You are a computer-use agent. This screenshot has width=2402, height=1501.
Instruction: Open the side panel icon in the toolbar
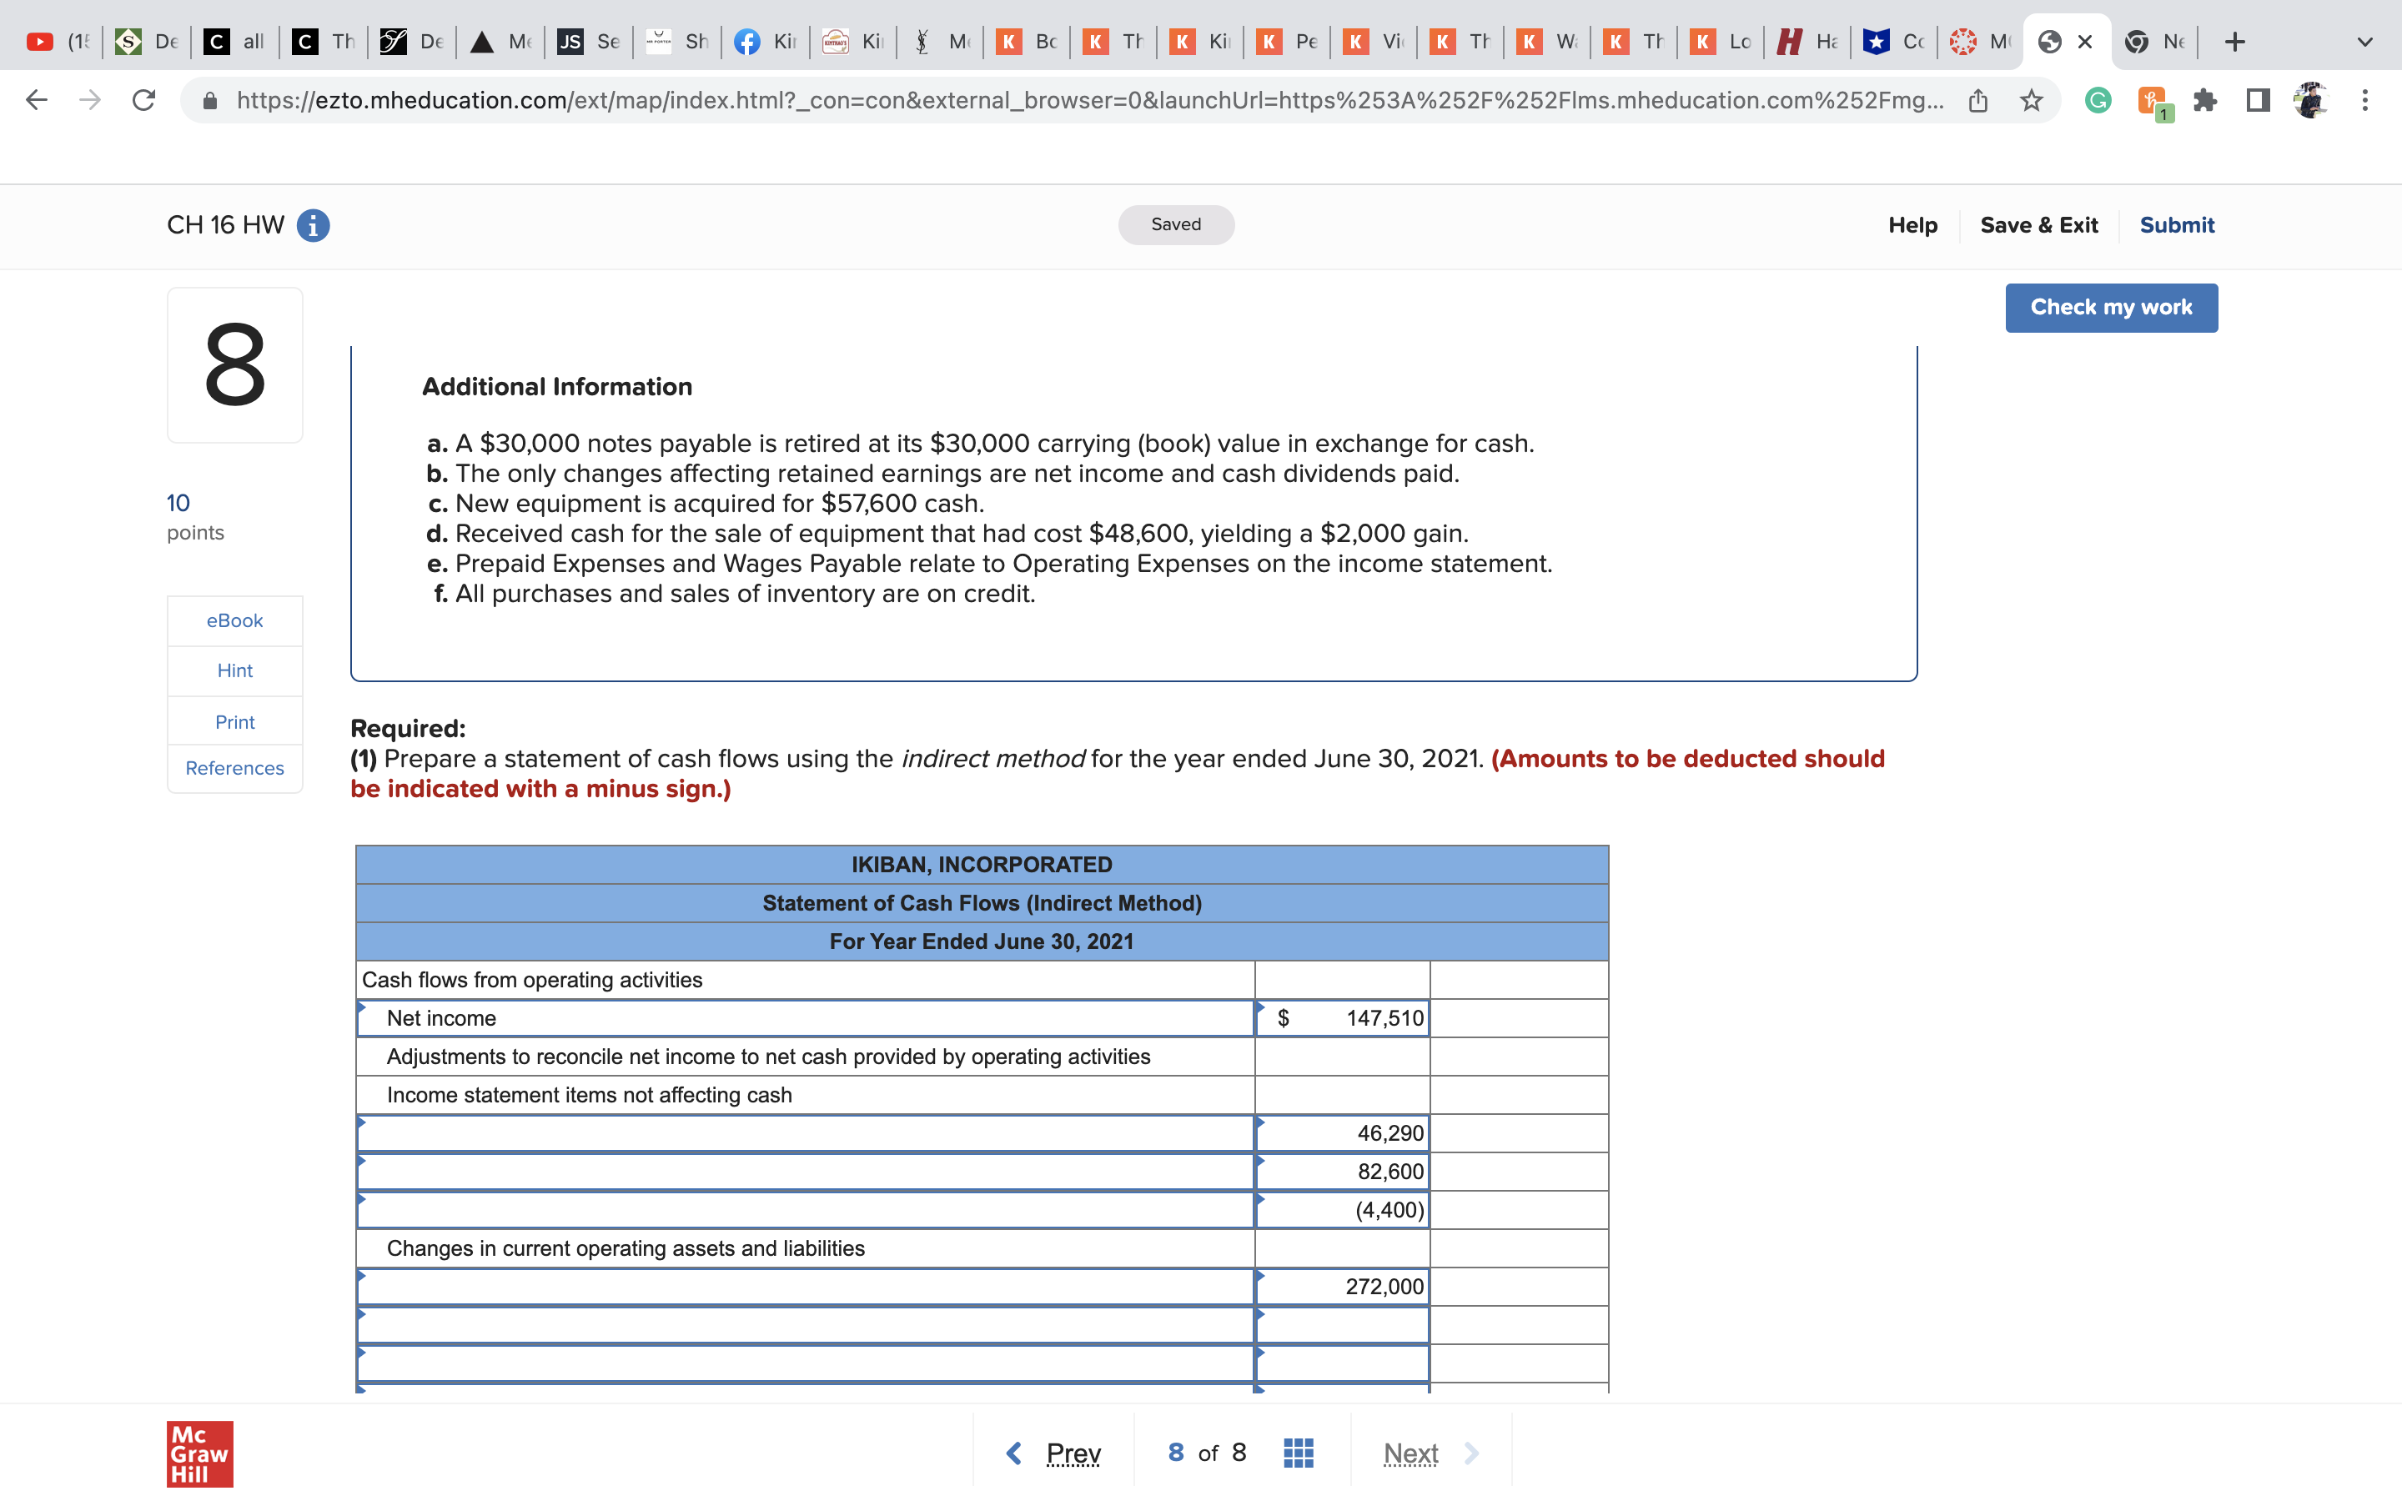2257,100
